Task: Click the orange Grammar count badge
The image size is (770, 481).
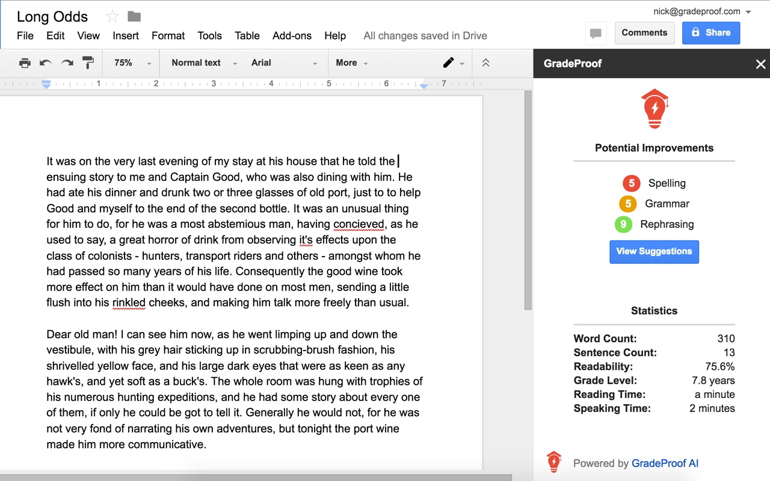Action: click(628, 204)
